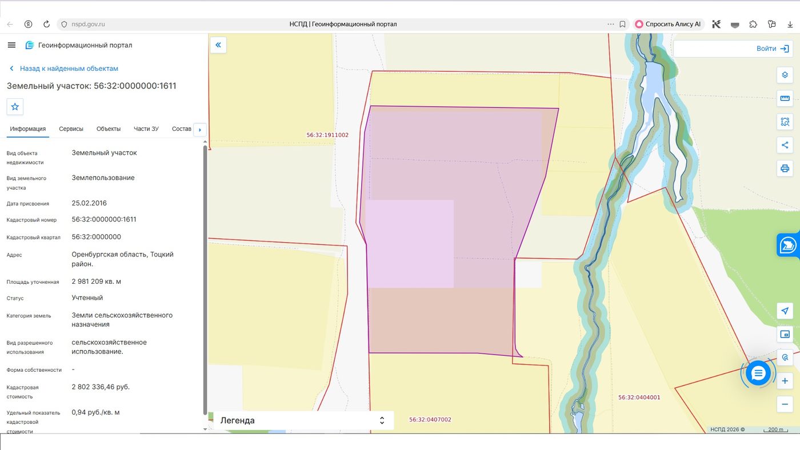This screenshot has height=450, width=800.
Task: Click the map target locate icon
Action: click(x=785, y=357)
